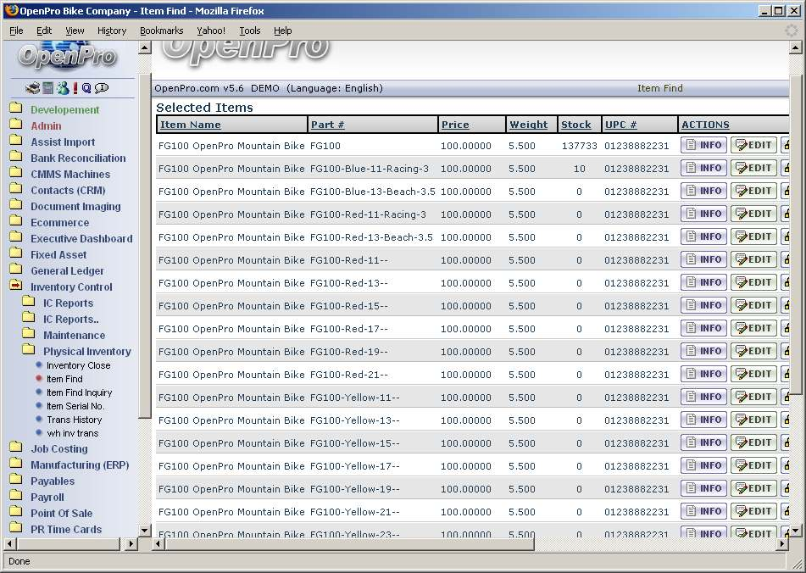This screenshot has width=806, height=573.
Task: Open the Bookmarks menu
Action: [161, 31]
